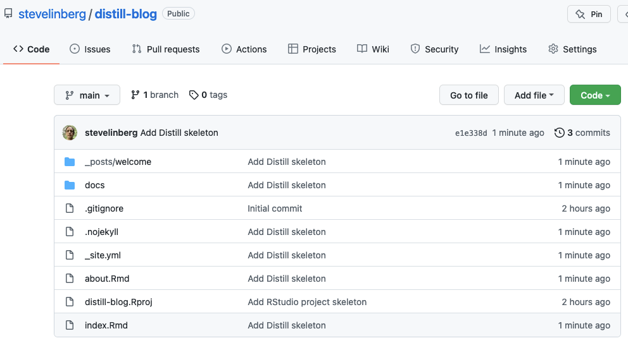Screen dimensions: 628x343
Task: Click the docs folder icon
Action: point(70,185)
